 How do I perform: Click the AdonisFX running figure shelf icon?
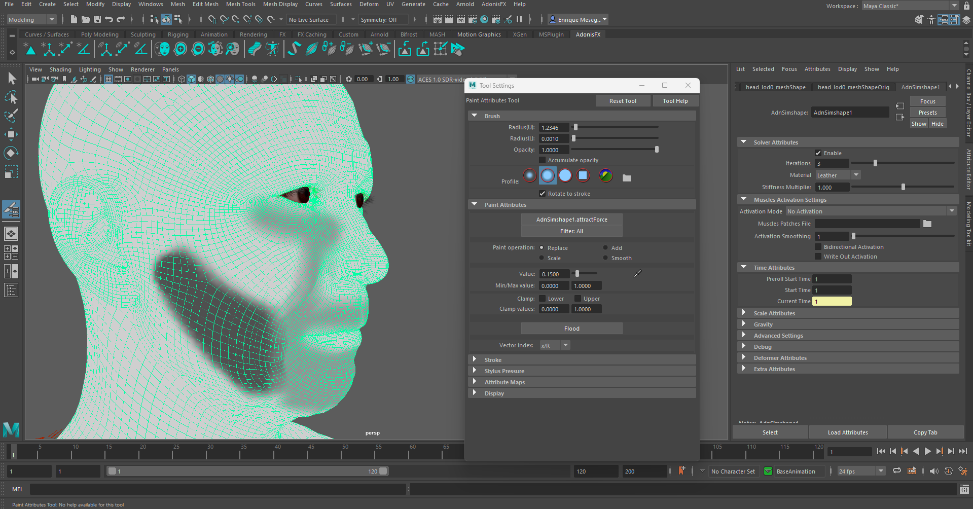pyautogui.click(x=273, y=49)
